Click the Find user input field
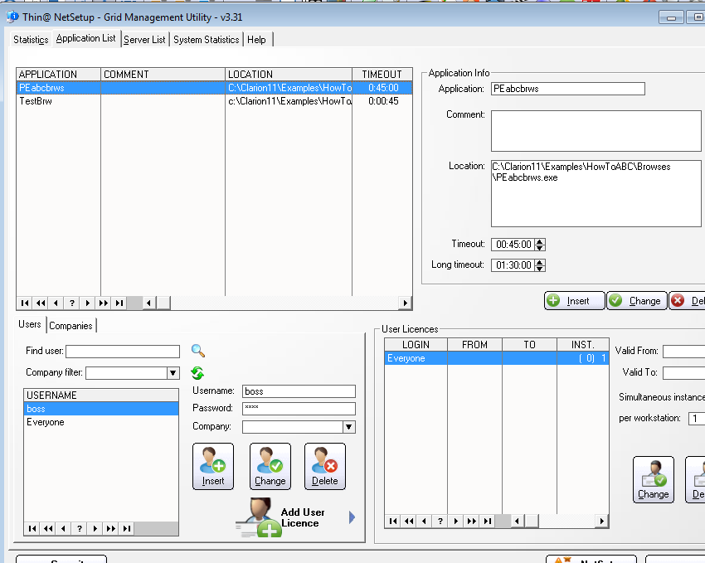The image size is (705, 563). point(123,352)
